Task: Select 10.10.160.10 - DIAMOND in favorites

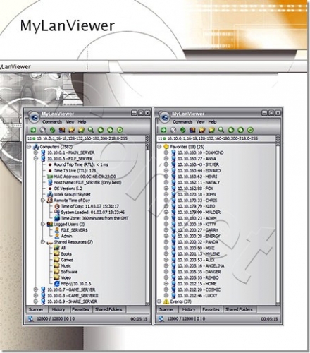Action: (201, 152)
